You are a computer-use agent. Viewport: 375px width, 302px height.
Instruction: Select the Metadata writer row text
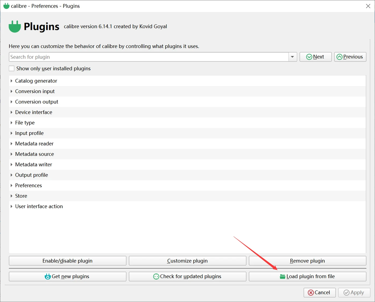(x=33, y=165)
